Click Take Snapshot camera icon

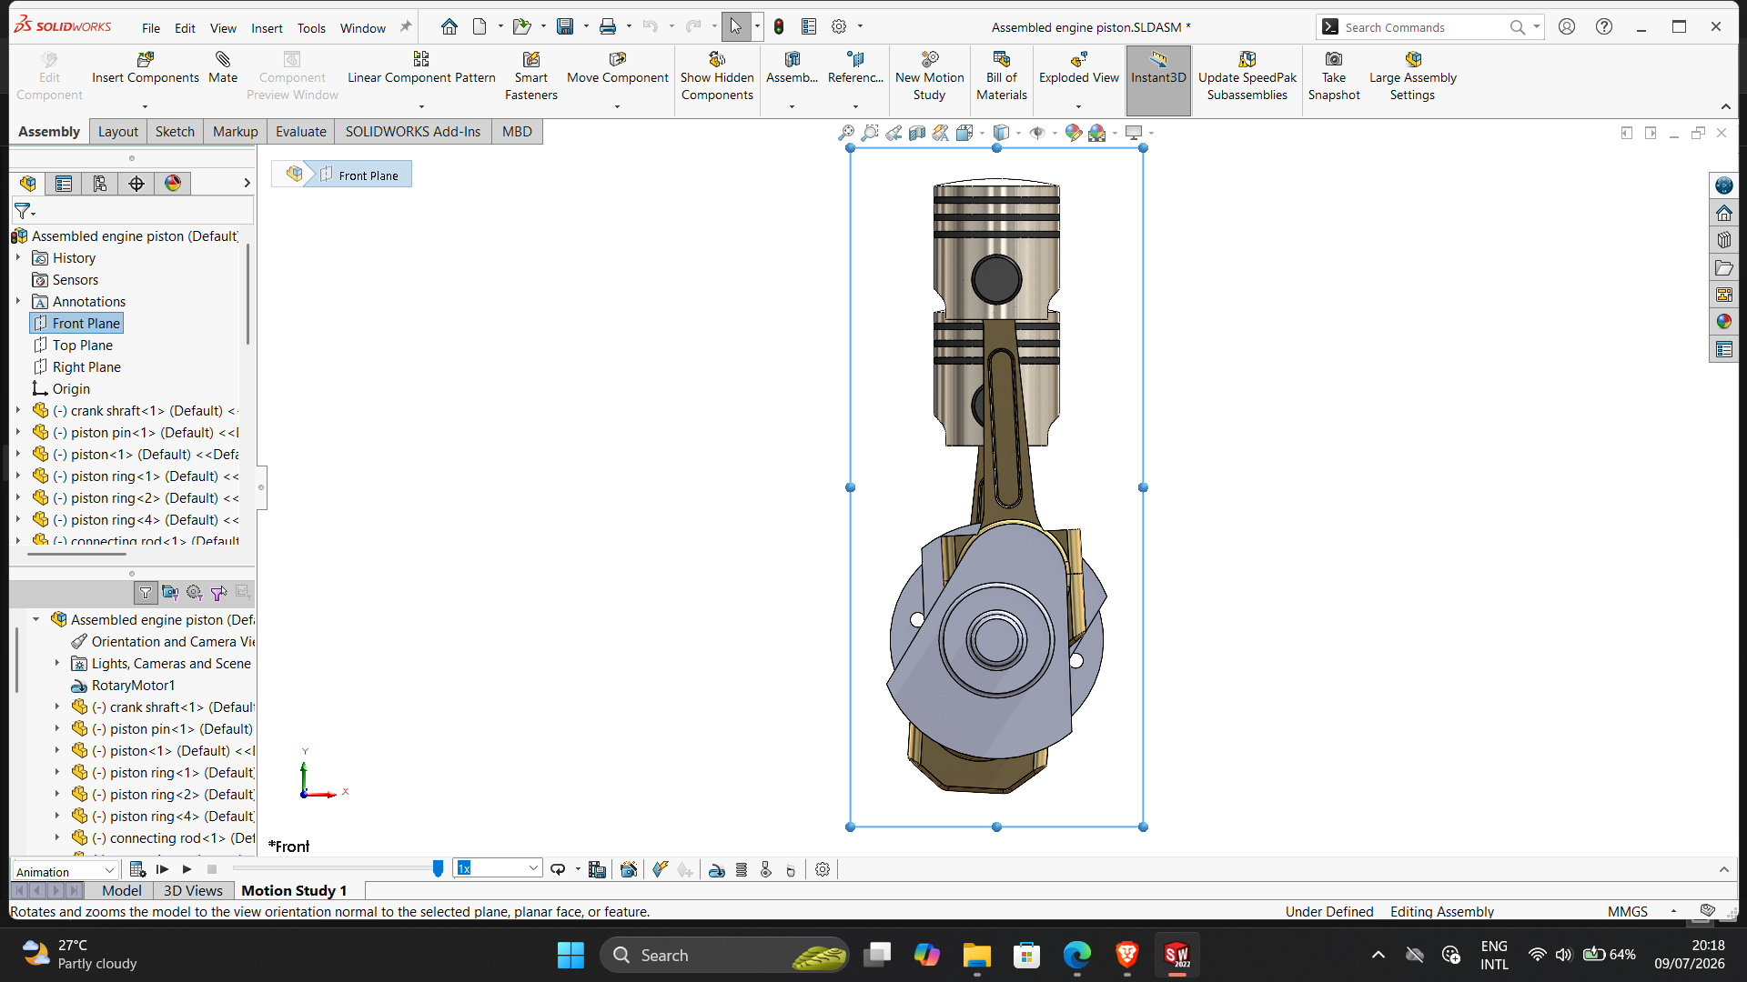coord(1334,60)
